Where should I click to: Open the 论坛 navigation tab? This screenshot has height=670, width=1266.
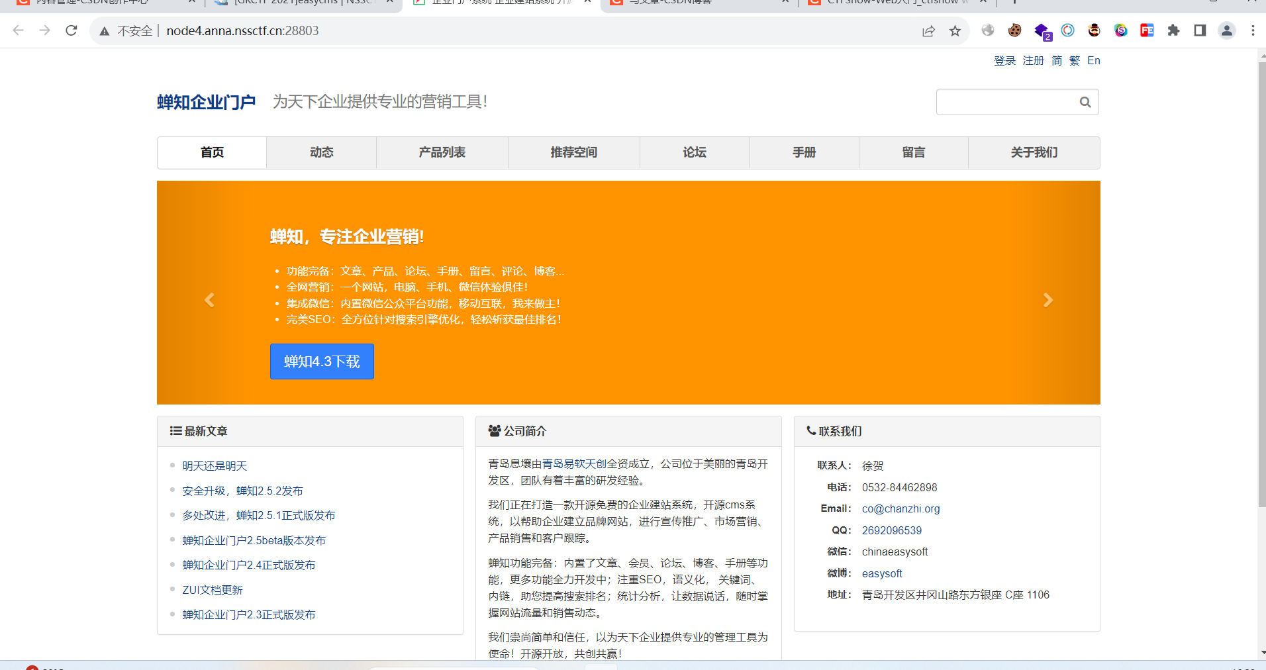coord(695,152)
